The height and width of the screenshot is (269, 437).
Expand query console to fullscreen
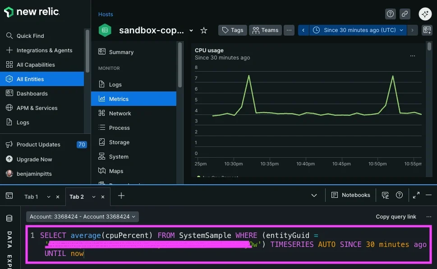pos(416,195)
